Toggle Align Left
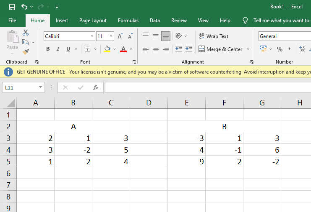The height and width of the screenshot is (212, 311). [146, 49]
